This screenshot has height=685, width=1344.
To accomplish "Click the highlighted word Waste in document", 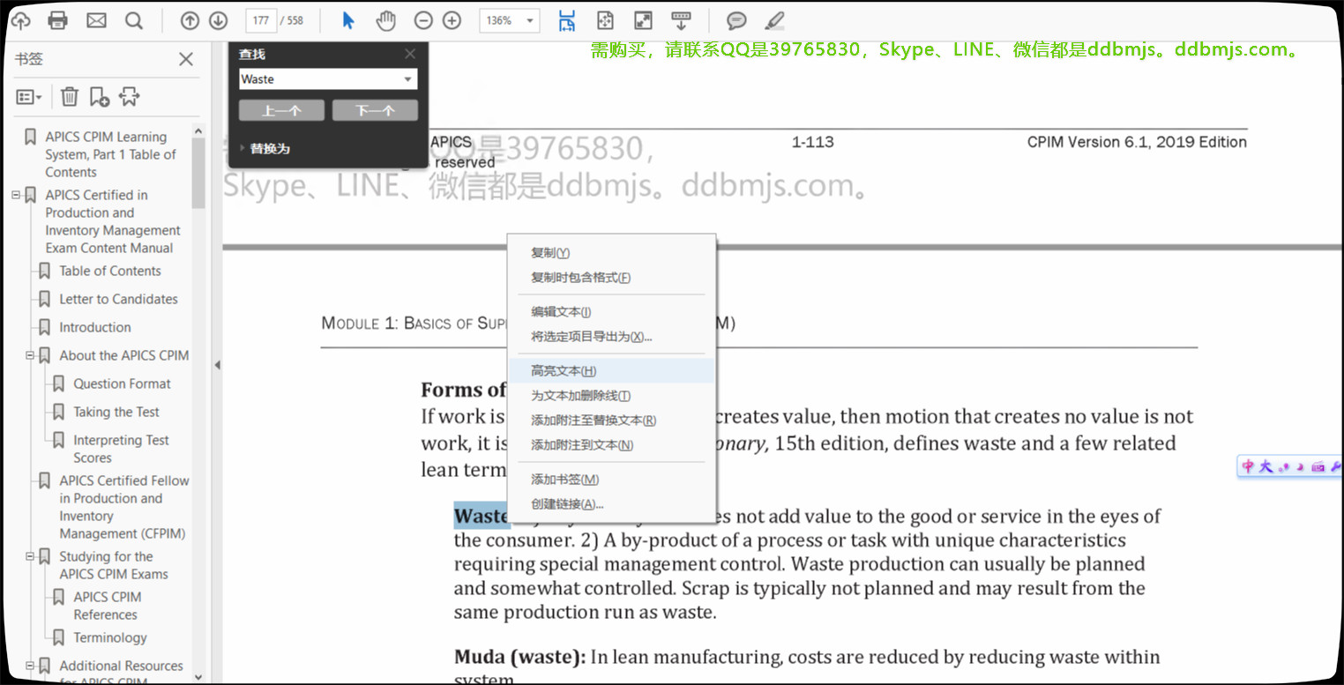I will (x=482, y=517).
